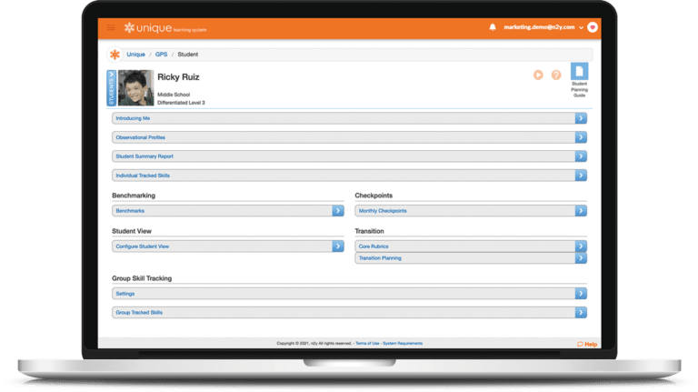The width and height of the screenshot is (698, 392).
Task: Click the arrow on the Monthly Checkpoints row
Action: click(x=581, y=211)
